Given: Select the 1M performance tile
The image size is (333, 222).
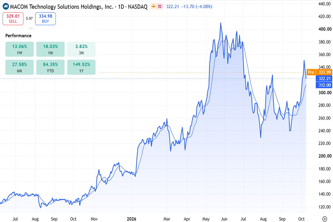Looking at the screenshot, I should [x=50, y=49].
